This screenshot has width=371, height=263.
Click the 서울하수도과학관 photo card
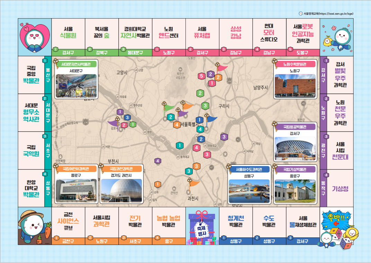248,185
